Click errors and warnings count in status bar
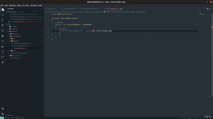Image resolution: width=213 pixels, height=119 pixels. (8, 118)
